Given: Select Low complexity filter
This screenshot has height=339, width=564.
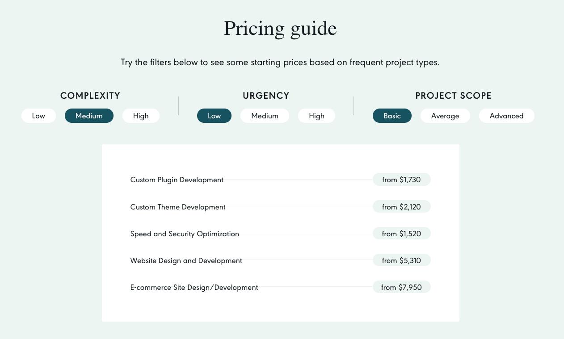Looking at the screenshot, I should (x=38, y=116).
